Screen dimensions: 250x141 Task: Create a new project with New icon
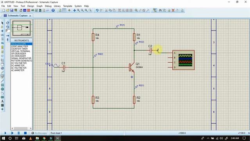click(x=4, y=11)
